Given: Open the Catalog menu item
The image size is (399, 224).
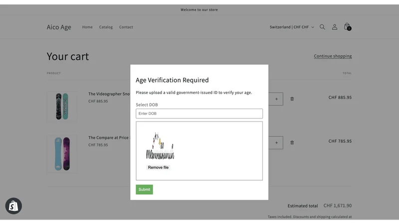Looking at the screenshot, I should pos(106,27).
